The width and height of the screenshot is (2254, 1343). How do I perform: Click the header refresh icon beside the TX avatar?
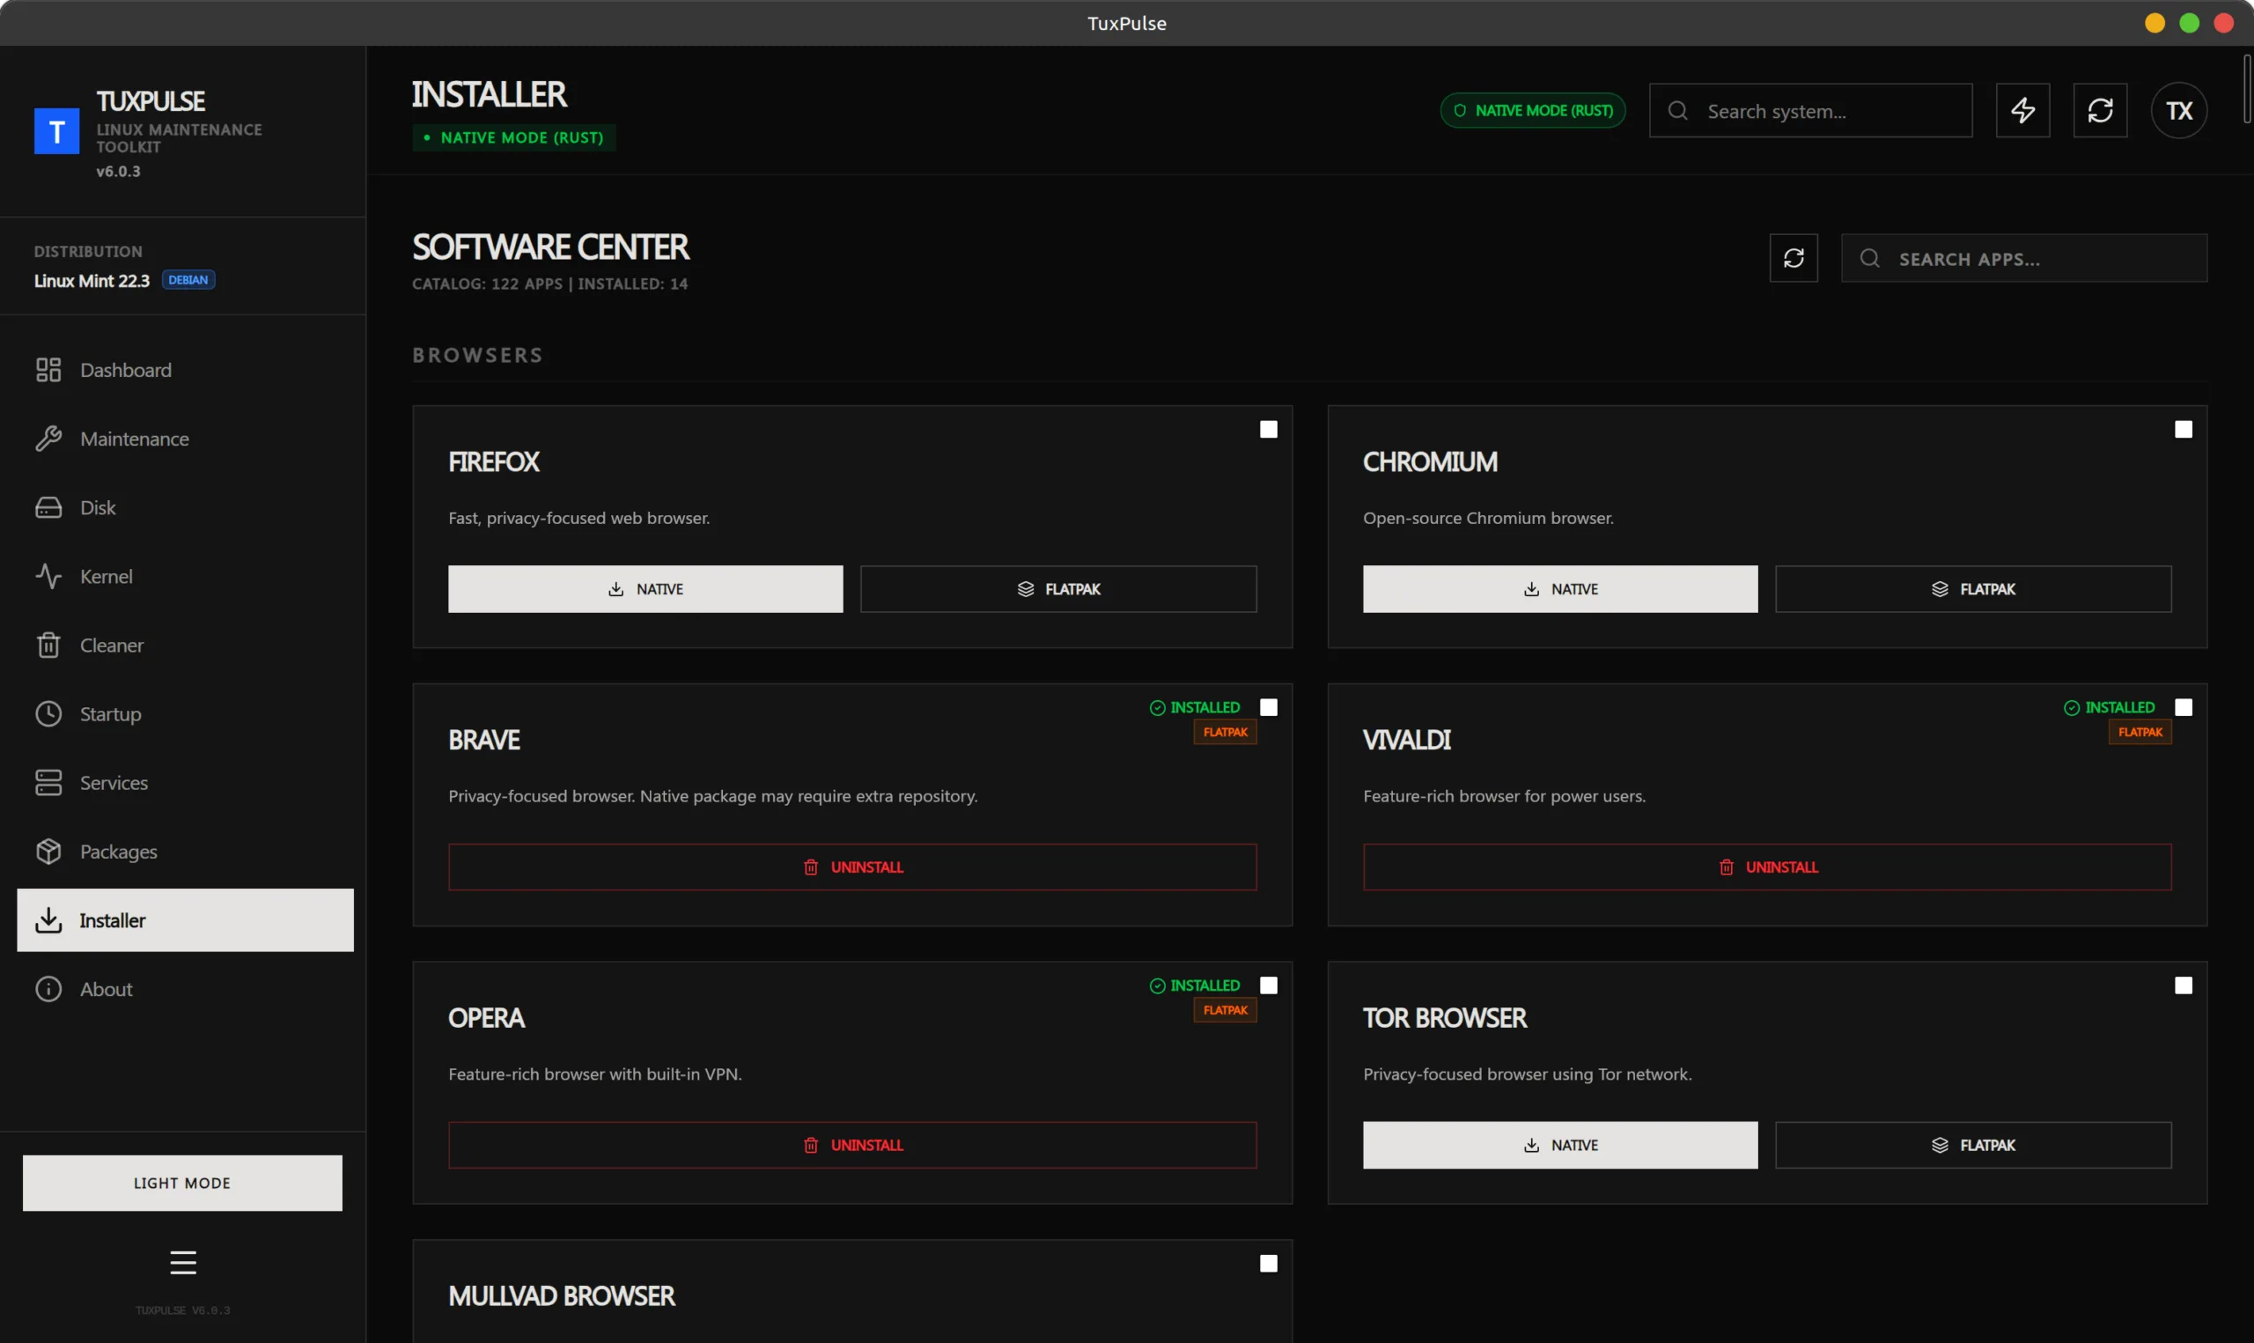pos(2099,110)
